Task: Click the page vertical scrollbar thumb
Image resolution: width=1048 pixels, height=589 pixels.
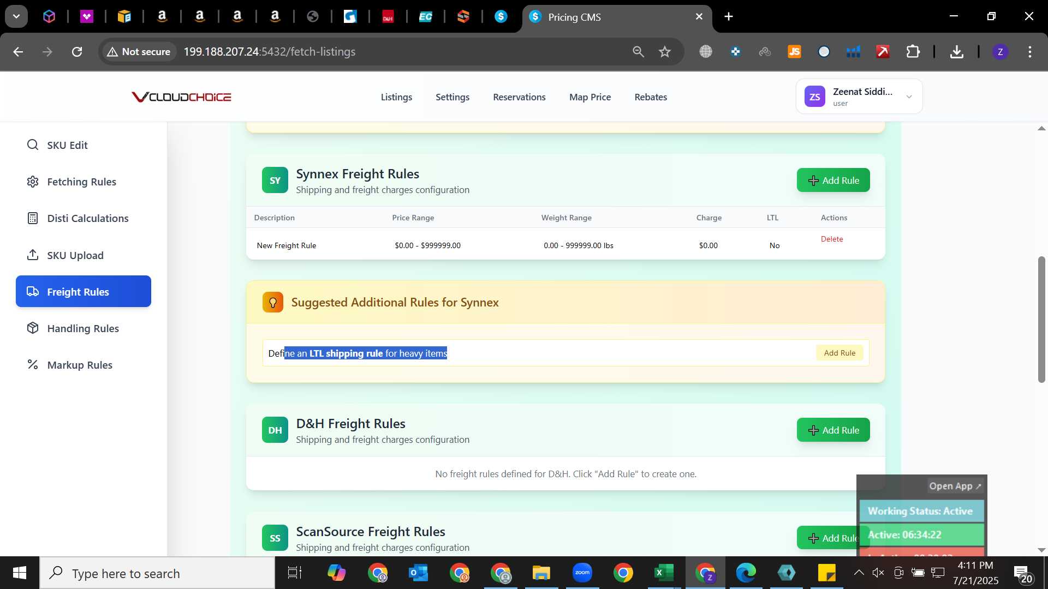Action: click(x=1041, y=319)
